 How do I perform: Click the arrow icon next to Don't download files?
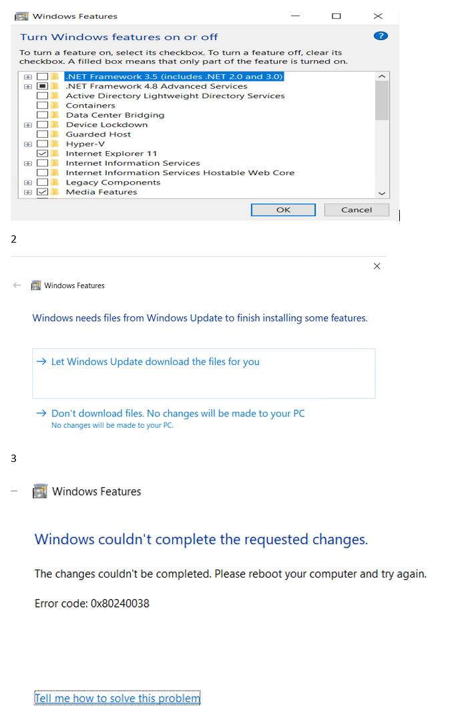[x=41, y=413]
